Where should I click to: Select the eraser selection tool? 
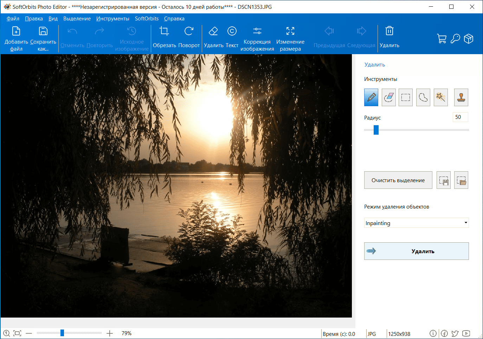pos(388,97)
